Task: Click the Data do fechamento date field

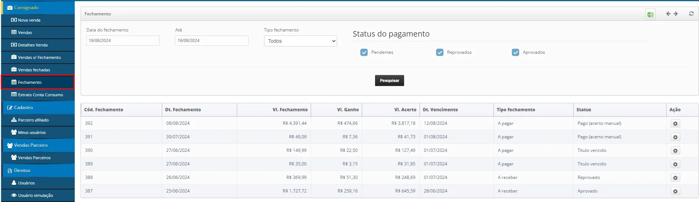Action: tap(123, 41)
